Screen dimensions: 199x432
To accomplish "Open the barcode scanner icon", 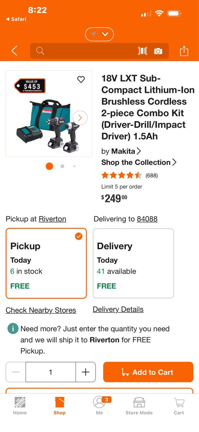I will [143, 51].
